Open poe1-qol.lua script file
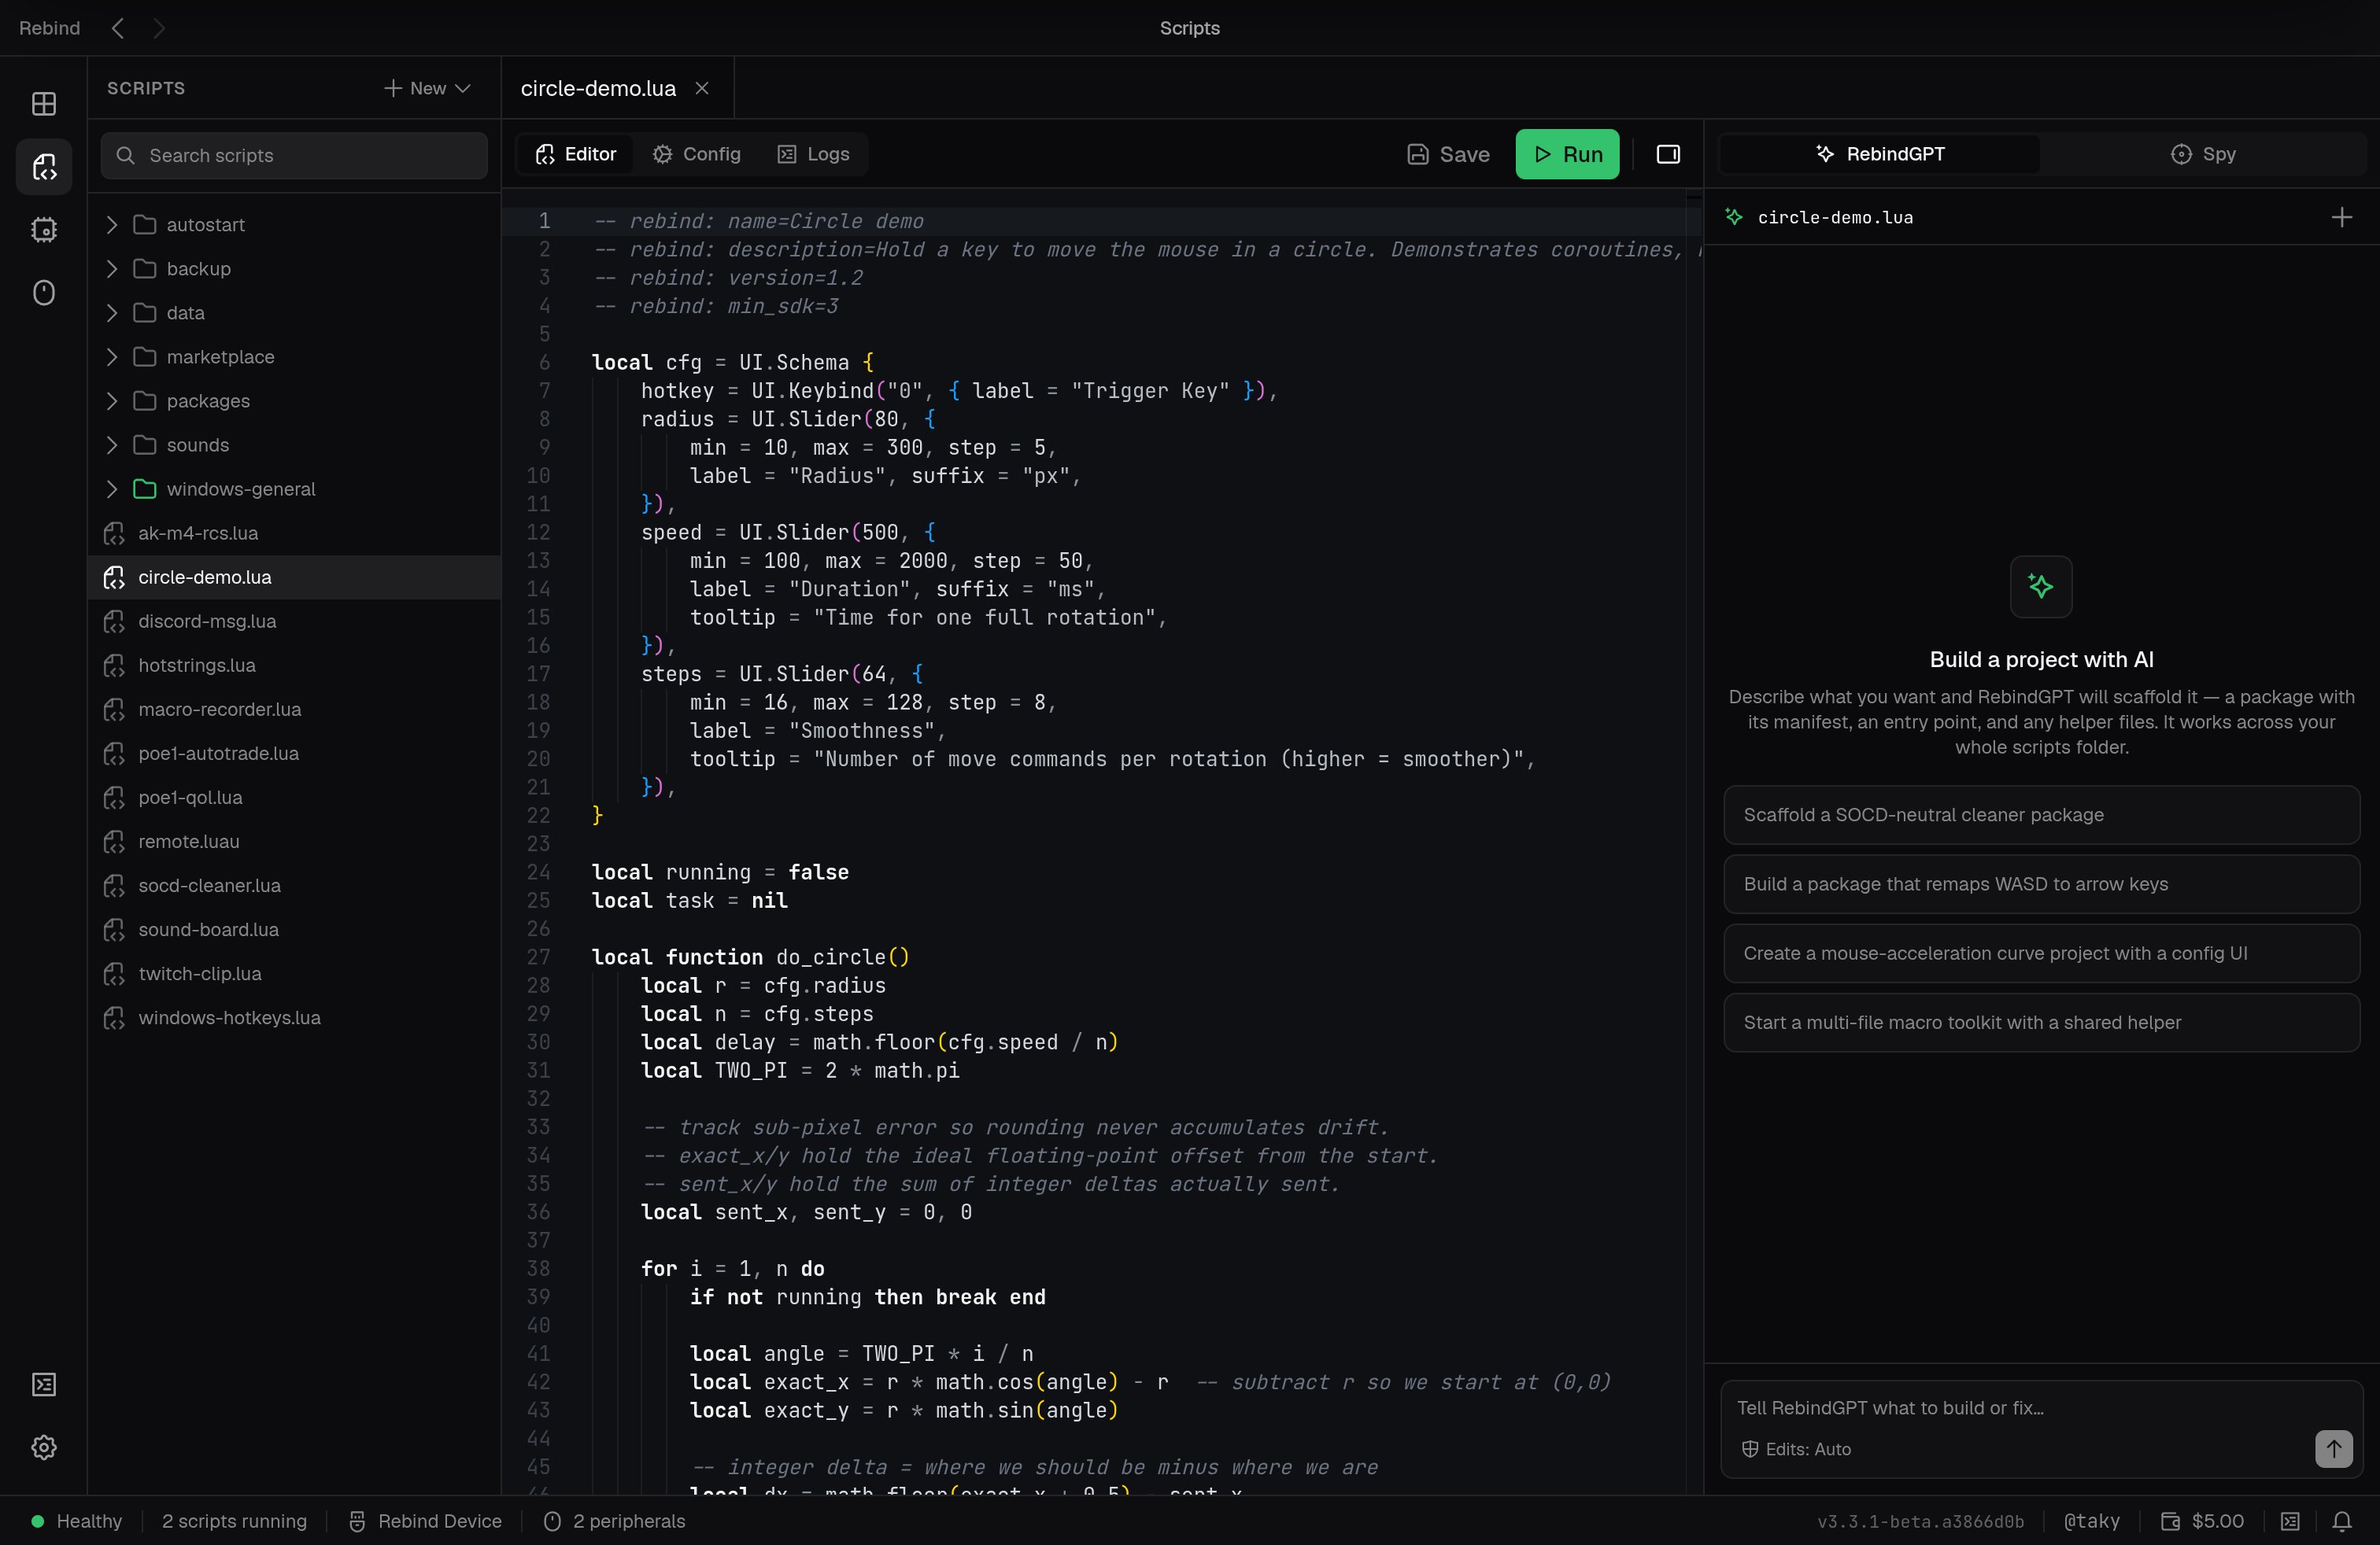Screen dimensions: 2380x1545 [x=294, y=798]
